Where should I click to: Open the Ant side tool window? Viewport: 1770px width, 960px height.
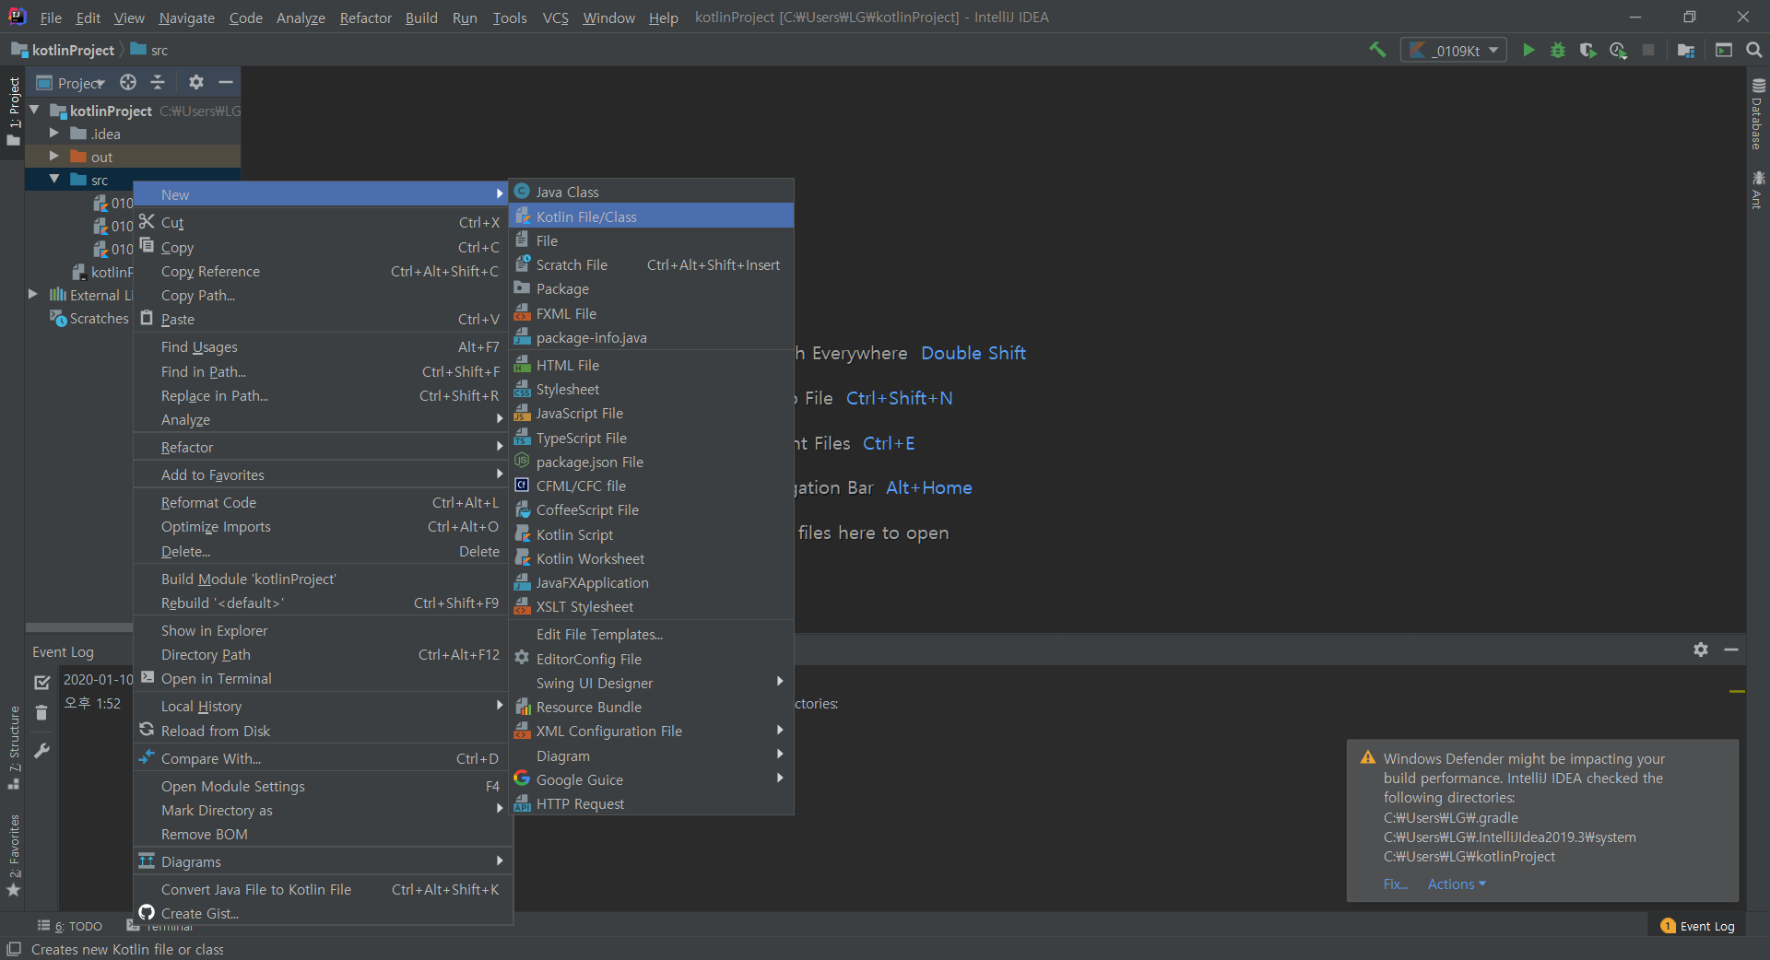point(1757,190)
